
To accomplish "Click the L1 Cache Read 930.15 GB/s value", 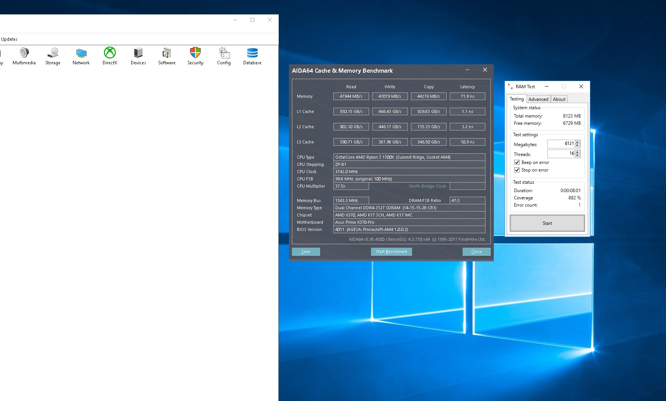I will click(351, 111).
